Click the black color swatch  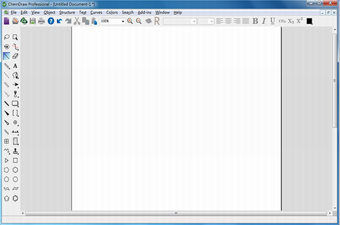click(x=310, y=21)
